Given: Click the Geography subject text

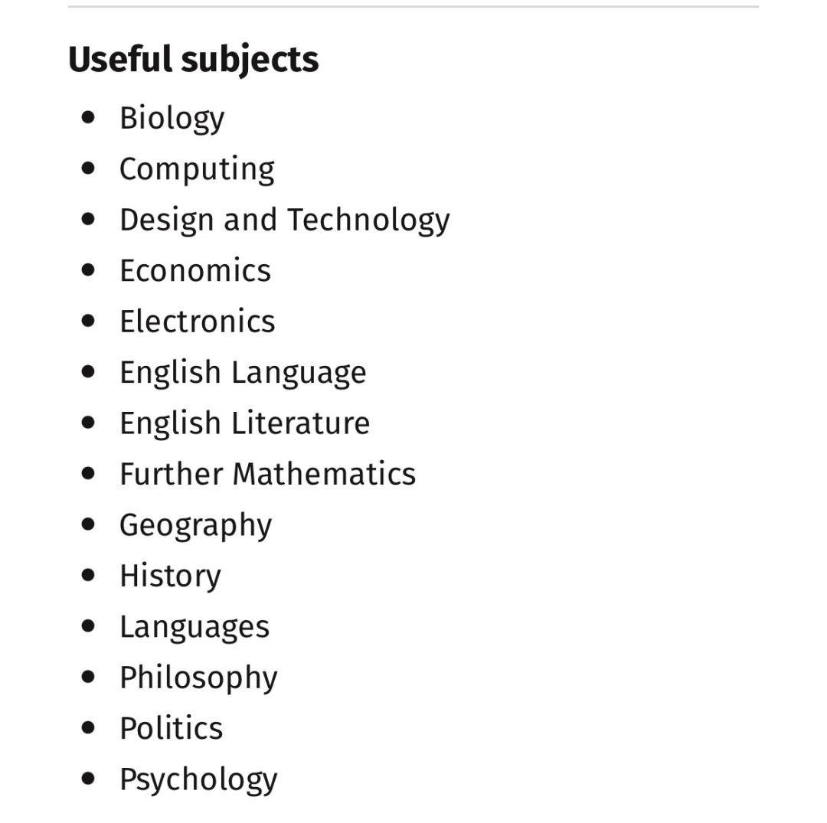Looking at the screenshot, I should 196,526.
